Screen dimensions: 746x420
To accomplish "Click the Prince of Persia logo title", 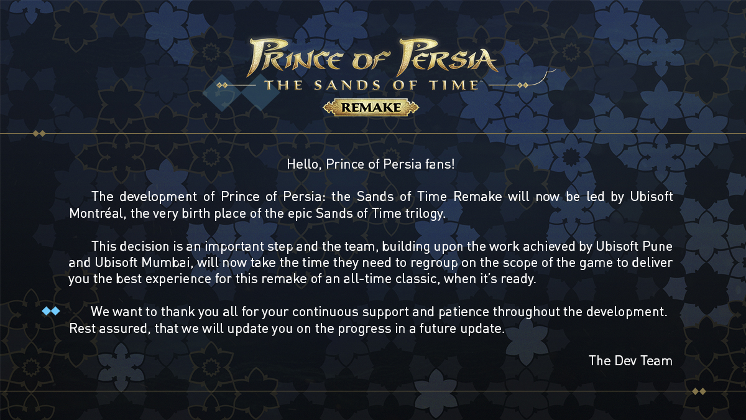I will [373, 58].
